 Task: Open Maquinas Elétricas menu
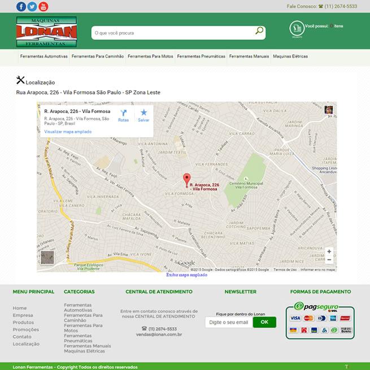point(290,56)
